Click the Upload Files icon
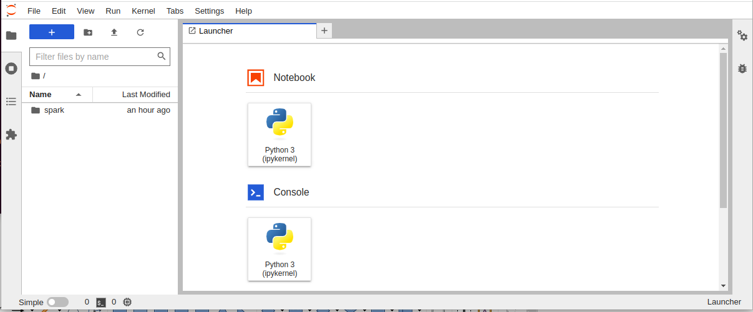753x312 pixels. [114, 32]
